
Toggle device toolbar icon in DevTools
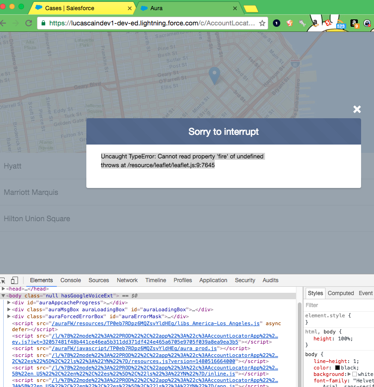(14, 280)
